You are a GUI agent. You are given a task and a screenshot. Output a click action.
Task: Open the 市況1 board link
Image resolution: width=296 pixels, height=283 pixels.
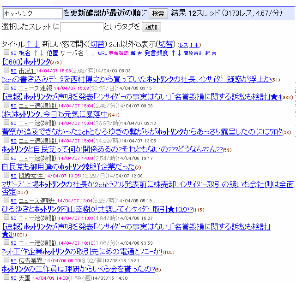pos(26,71)
